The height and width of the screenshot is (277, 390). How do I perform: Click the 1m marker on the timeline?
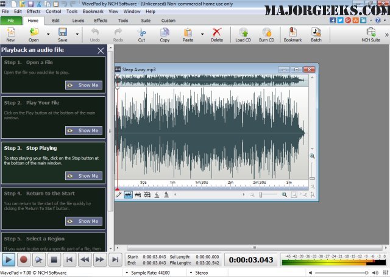coord(172,183)
